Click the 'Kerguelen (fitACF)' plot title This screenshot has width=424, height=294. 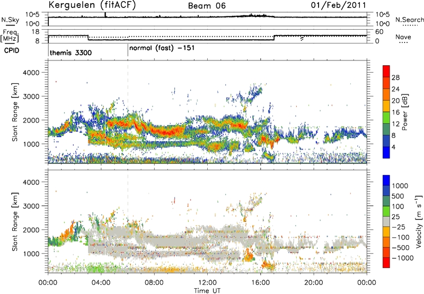click(92, 5)
